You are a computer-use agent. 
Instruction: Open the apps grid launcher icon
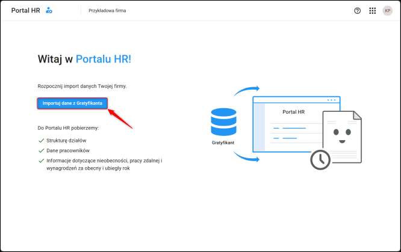(372, 11)
